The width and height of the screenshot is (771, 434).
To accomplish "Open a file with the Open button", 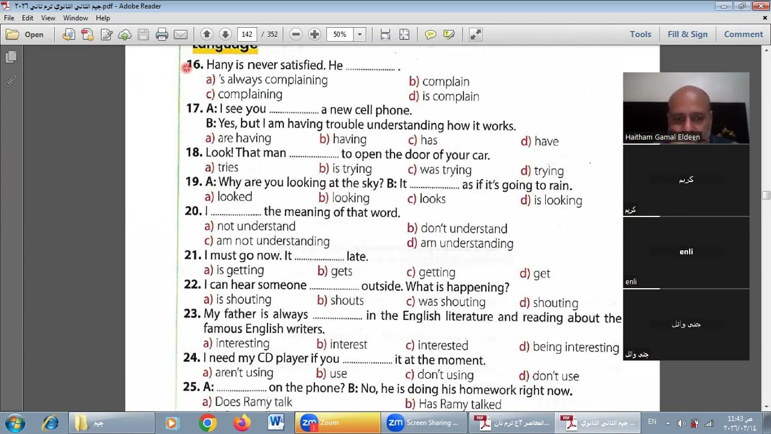I will pyautogui.click(x=25, y=34).
